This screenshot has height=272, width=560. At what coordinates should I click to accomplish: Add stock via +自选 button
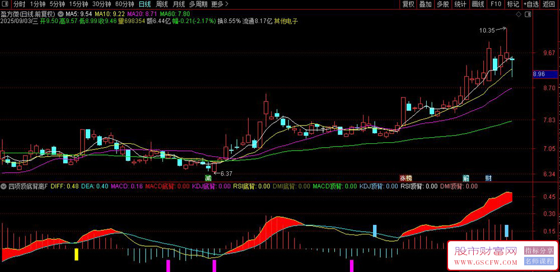(531, 4)
